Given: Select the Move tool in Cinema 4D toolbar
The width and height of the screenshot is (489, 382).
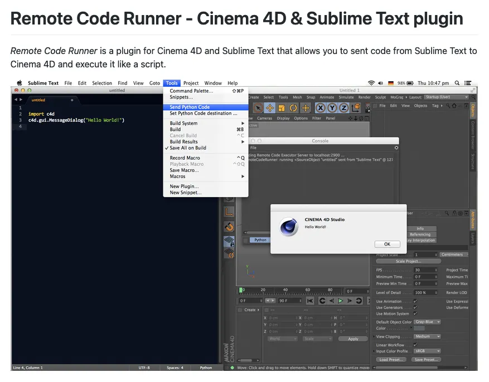Looking at the screenshot, I should point(270,108).
